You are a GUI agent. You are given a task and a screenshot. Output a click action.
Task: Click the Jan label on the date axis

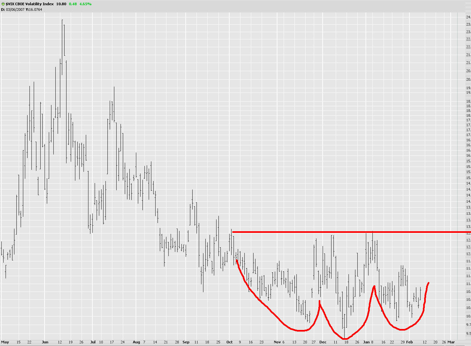[366, 342]
